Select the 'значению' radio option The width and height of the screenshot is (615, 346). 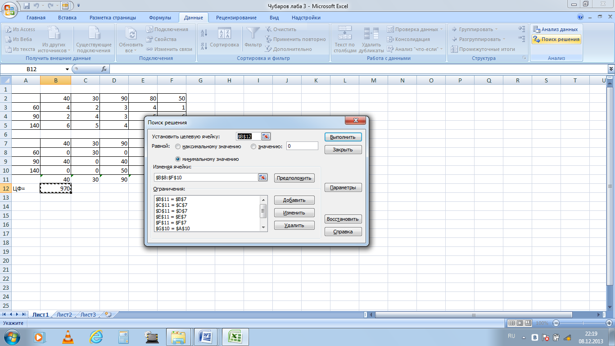(x=253, y=146)
